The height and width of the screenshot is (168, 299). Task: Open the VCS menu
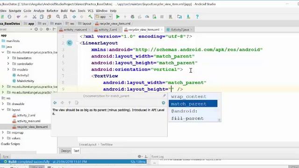[90, 11]
